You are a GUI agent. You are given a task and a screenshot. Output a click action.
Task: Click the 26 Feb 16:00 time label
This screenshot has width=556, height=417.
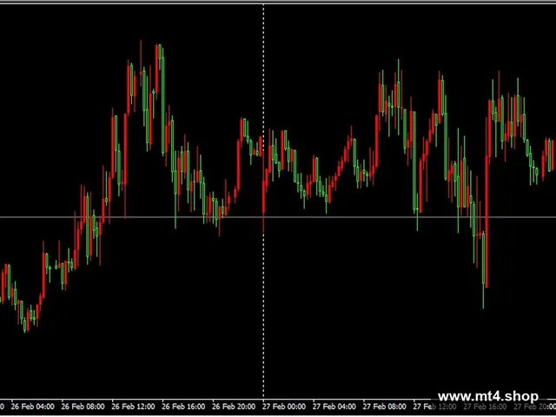point(183,407)
